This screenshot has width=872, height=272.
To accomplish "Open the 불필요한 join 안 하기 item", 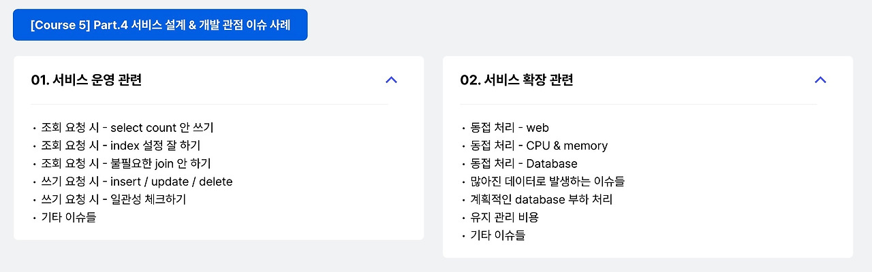I will [126, 164].
